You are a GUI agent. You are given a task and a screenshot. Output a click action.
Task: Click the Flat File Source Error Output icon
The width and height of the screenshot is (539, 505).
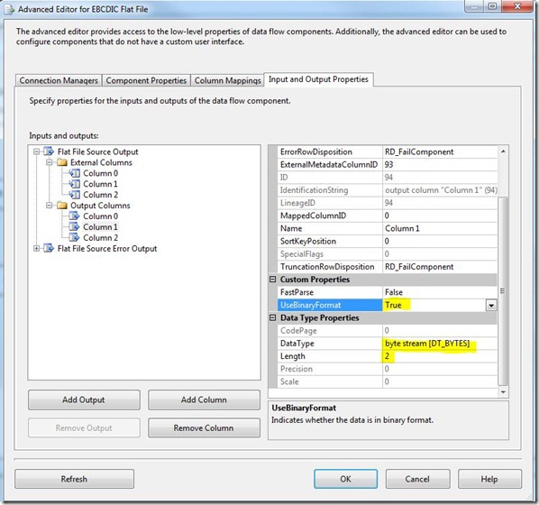point(49,248)
